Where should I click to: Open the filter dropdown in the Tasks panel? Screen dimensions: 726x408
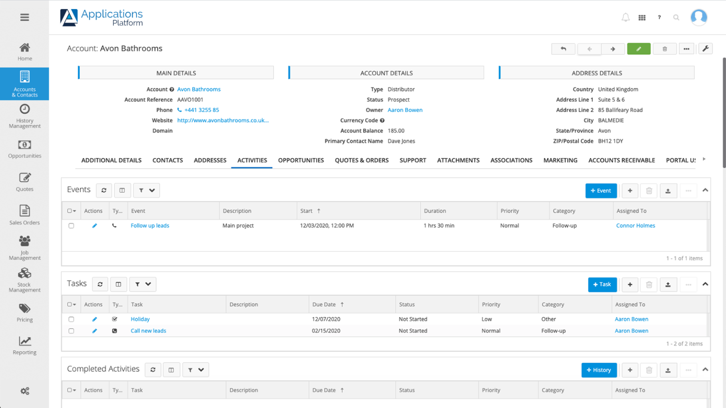click(139, 284)
